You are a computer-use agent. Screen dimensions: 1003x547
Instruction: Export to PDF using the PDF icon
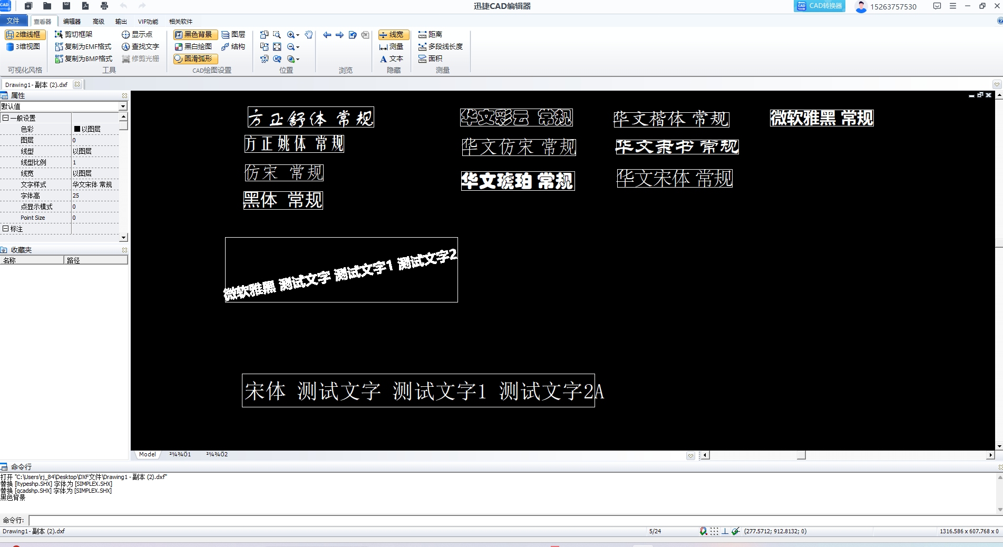tap(85, 6)
